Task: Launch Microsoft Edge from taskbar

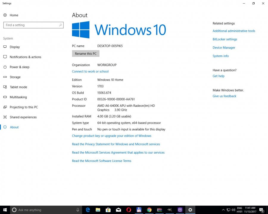Action: click(x=88, y=210)
